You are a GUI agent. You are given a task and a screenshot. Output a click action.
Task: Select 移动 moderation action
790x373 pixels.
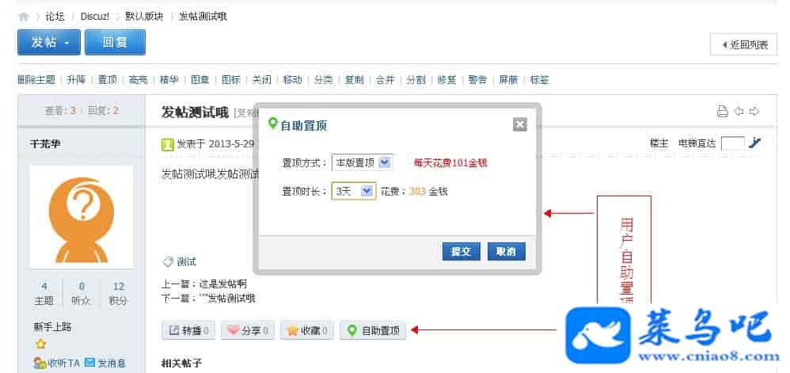[292, 80]
